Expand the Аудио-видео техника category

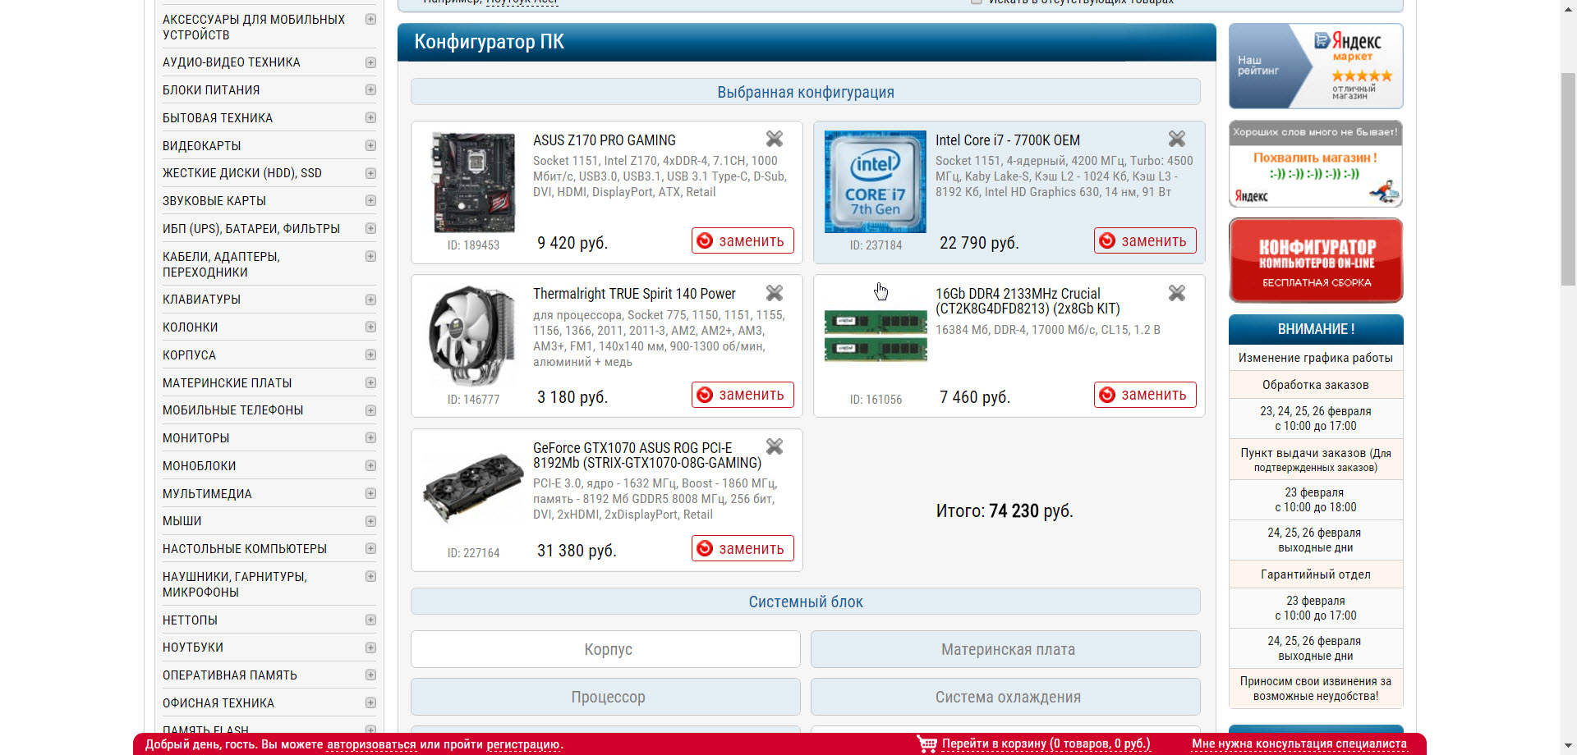click(370, 62)
